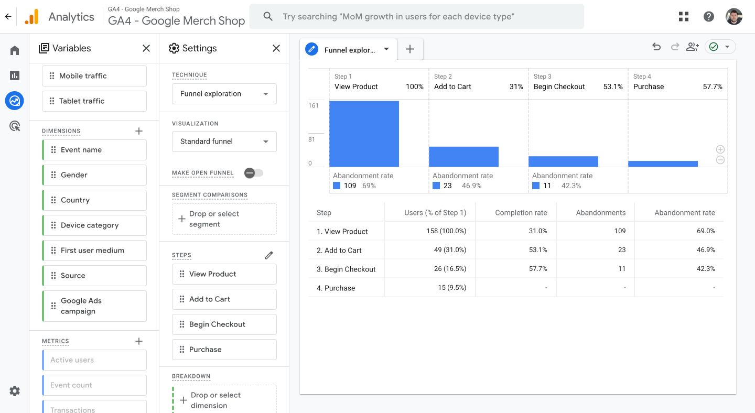The image size is (755, 413).
Task: Select the Source dimension
Action: tap(94, 276)
